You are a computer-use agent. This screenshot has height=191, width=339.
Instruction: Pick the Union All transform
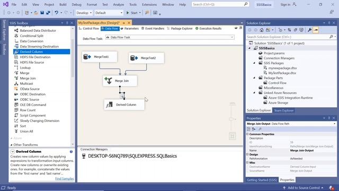click(x=26, y=132)
